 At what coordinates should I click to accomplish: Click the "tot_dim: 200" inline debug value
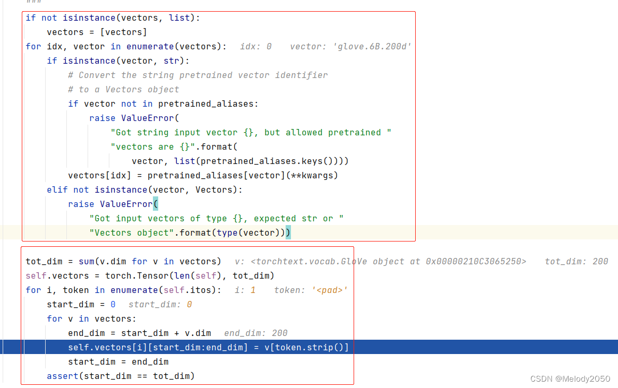point(576,261)
